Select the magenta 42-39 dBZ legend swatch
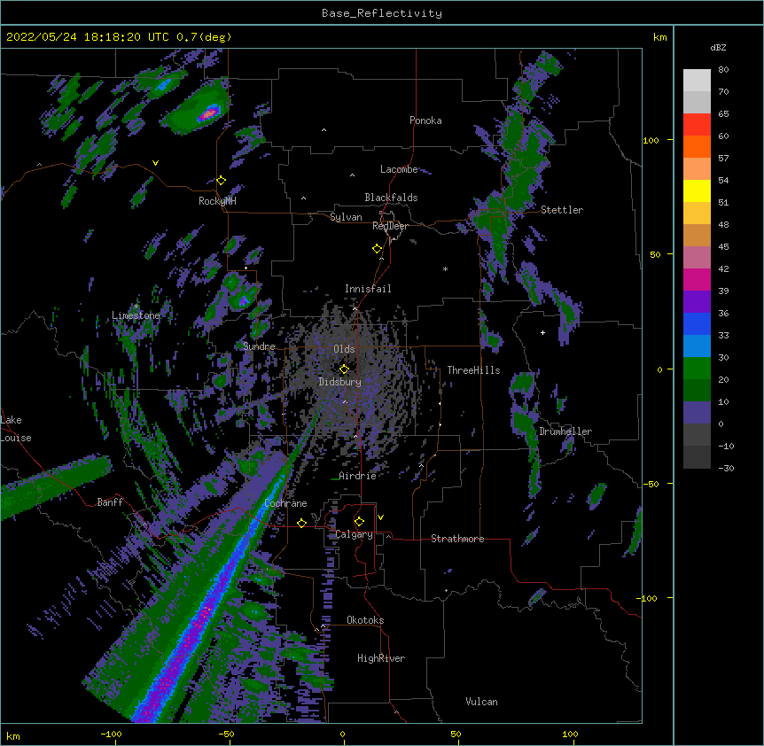Image resolution: width=764 pixels, height=746 pixels. [697, 279]
